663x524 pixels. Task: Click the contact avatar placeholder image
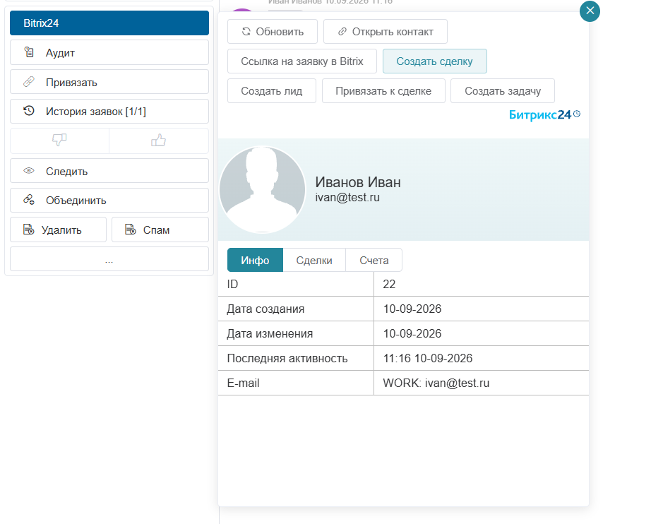point(262,189)
